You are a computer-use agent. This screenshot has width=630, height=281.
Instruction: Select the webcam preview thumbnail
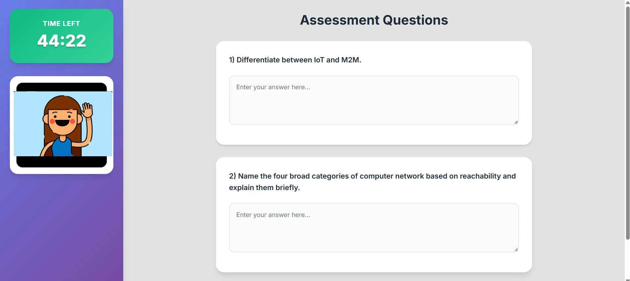pos(61,125)
